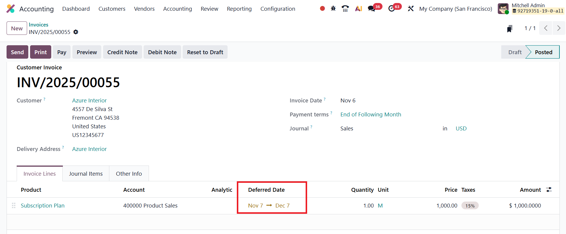Open the debug bug icon menu
The height and width of the screenshot is (234, 566).
[x=333, y=9]
